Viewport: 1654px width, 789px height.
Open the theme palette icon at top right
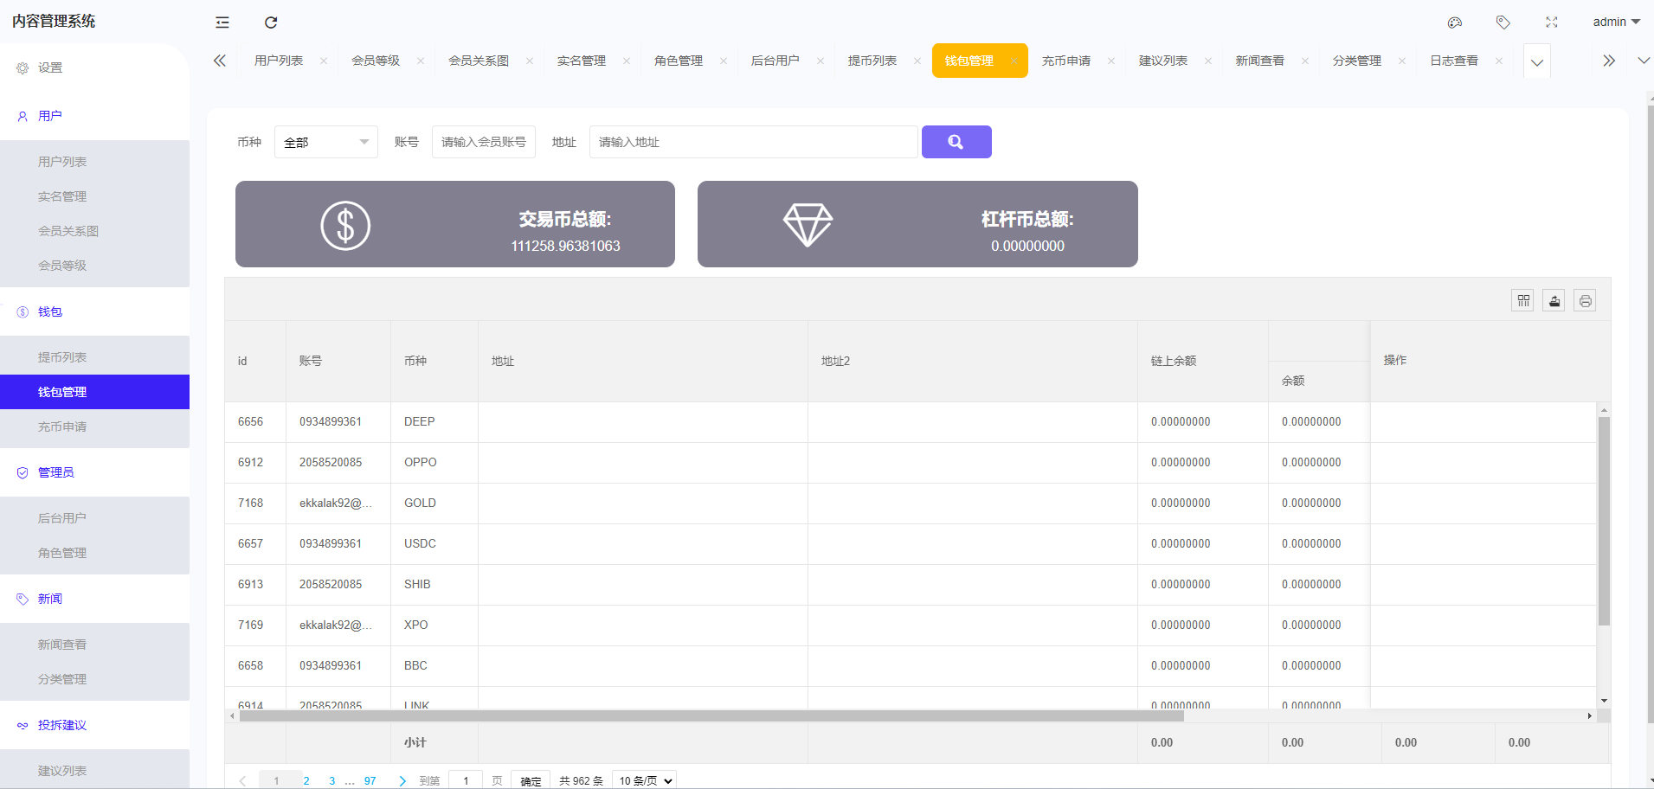[1455, 22]
